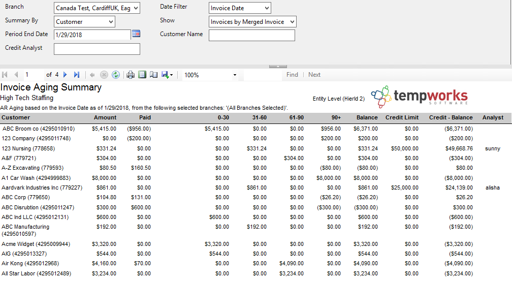Print the report
This screenshot has width=512, height=281.
click(x=131, y=75)
